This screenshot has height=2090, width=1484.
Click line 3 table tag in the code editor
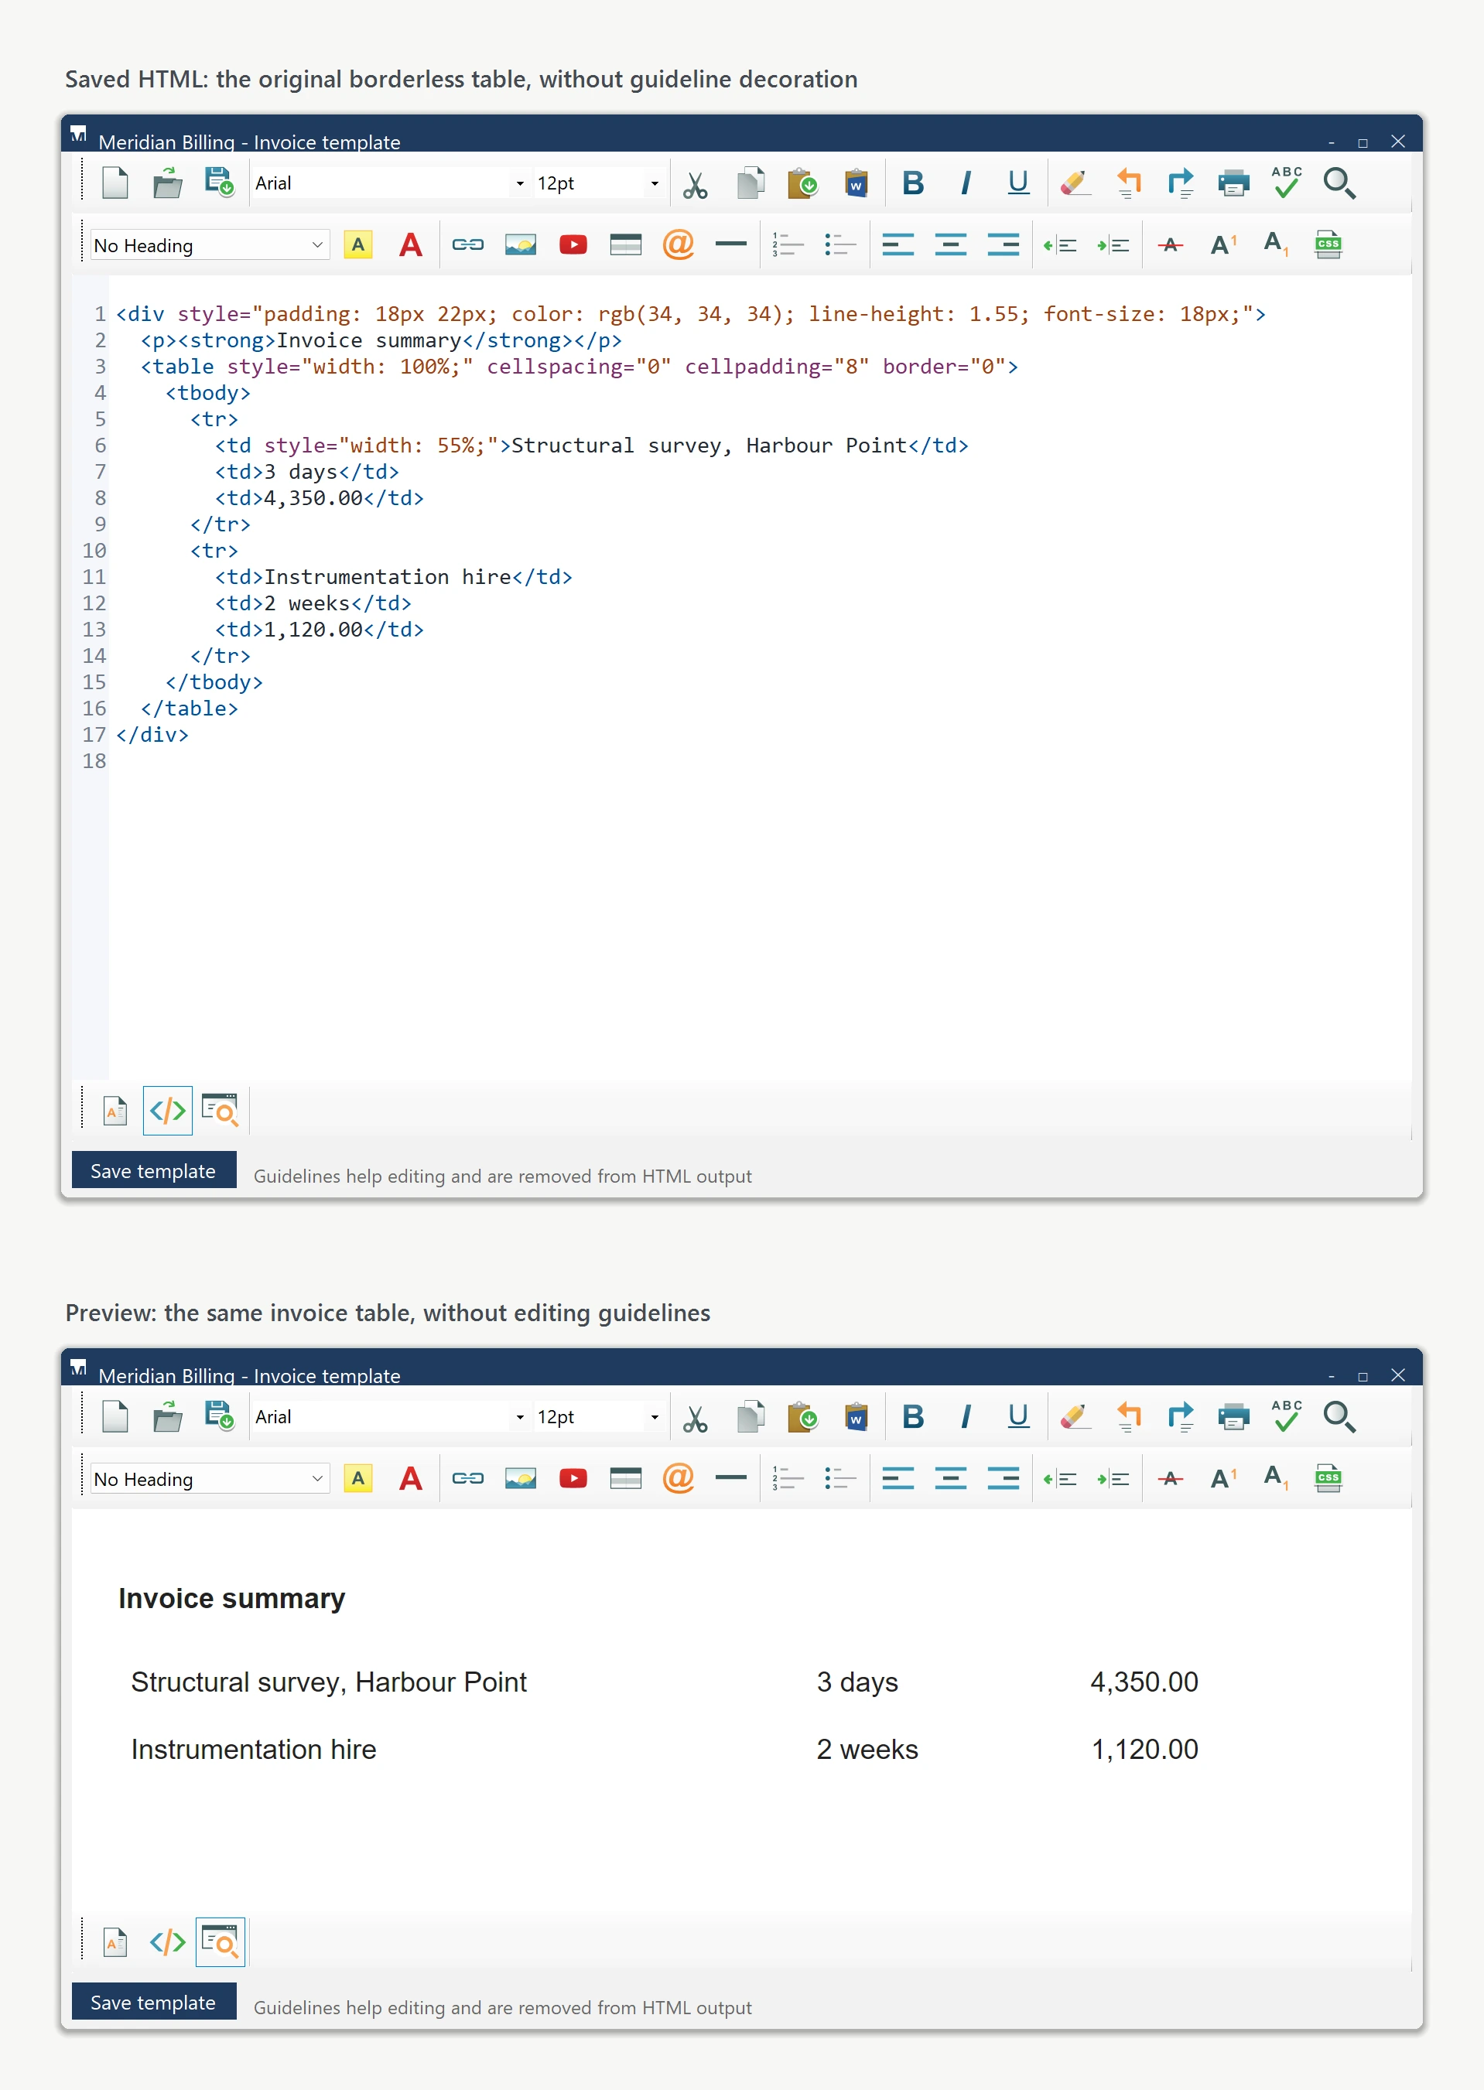point(580,367)
